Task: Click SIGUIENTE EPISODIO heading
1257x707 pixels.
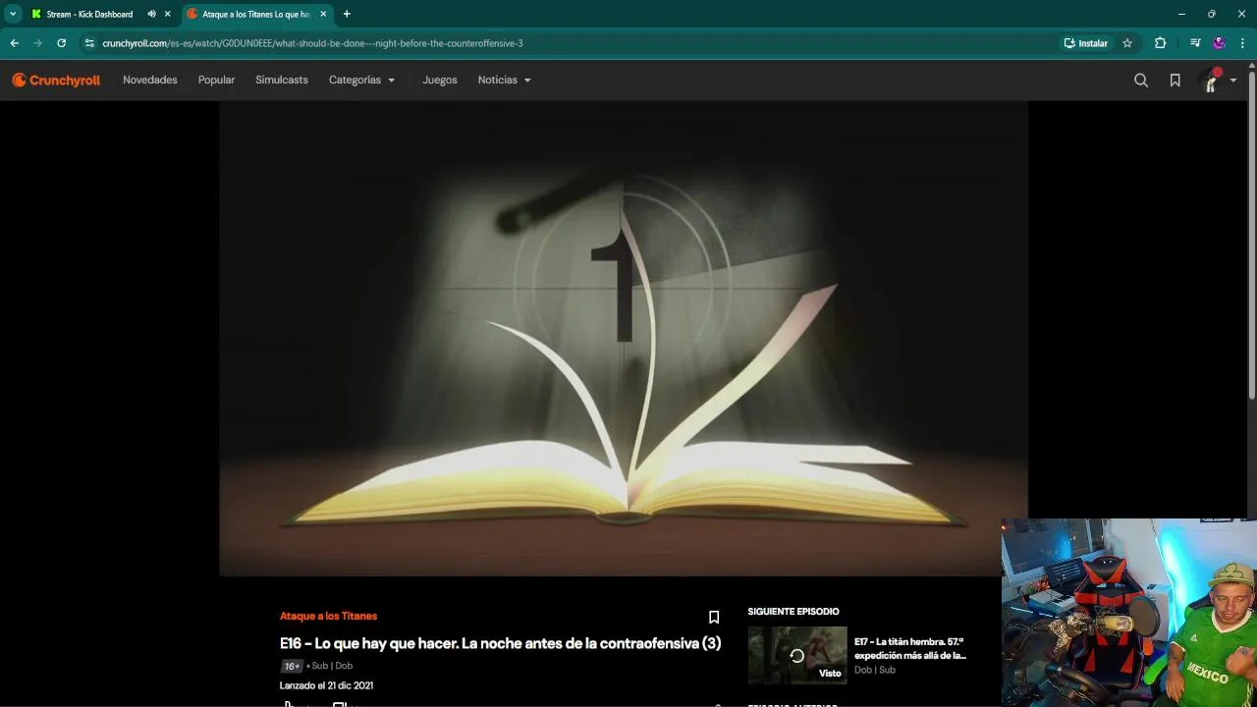Action: (793, 612)
